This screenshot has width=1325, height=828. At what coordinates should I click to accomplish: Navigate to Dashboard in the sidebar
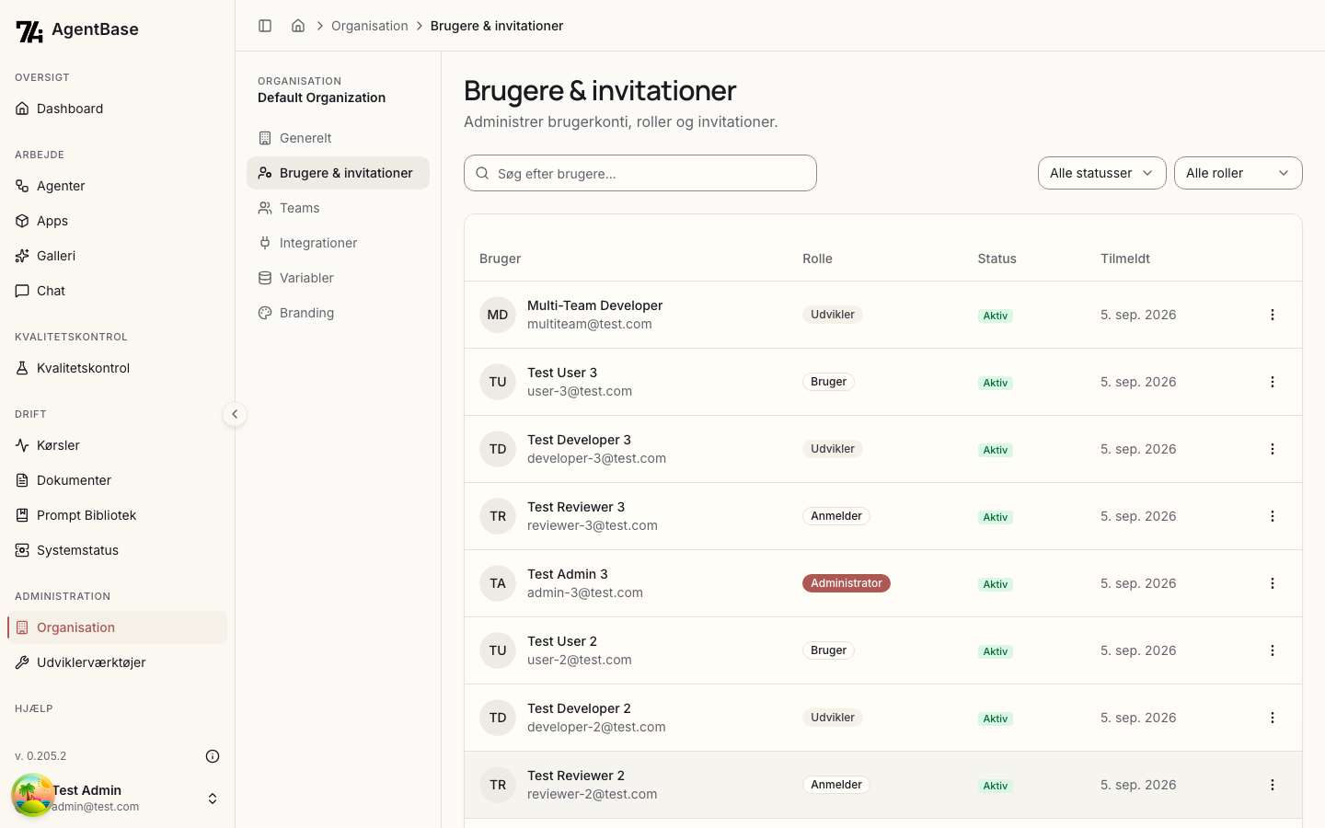[x=117, y=109]
